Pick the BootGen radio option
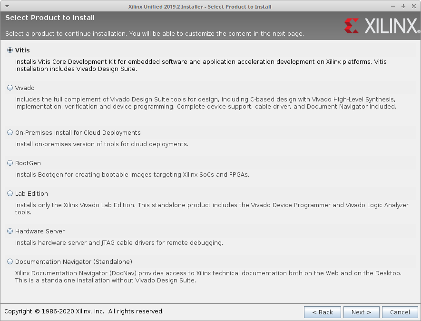421x321 pixels. tap(10, 163)
